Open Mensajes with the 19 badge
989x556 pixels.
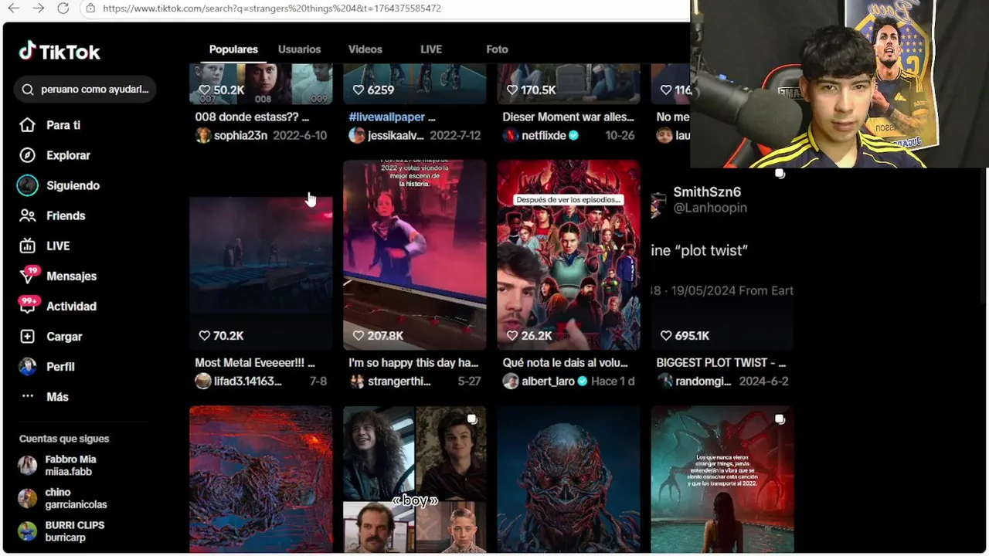pyautogui.click(x=71, y=276)
